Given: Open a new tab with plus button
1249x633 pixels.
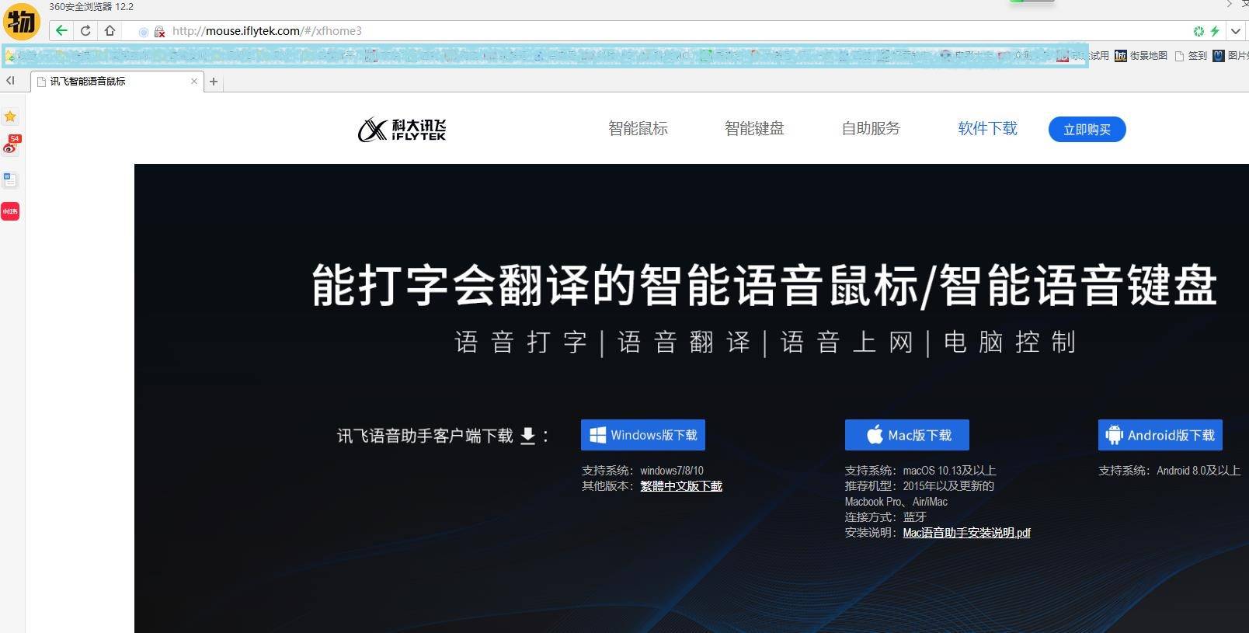Looking at the screenshot, I should click(214, 82).
